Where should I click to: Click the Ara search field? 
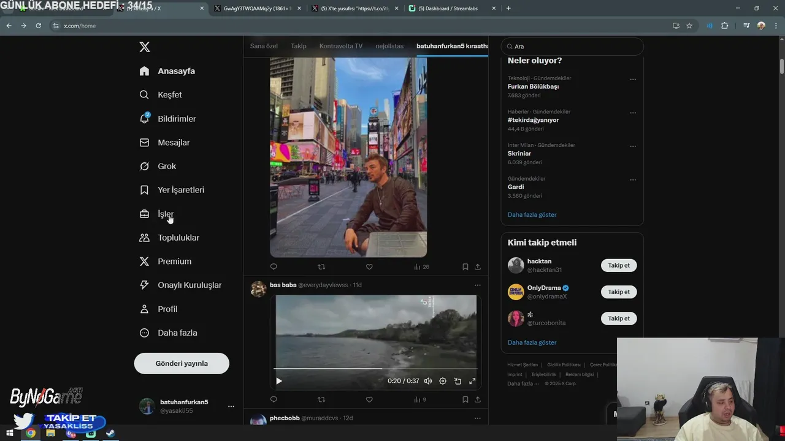click(572, 47)
